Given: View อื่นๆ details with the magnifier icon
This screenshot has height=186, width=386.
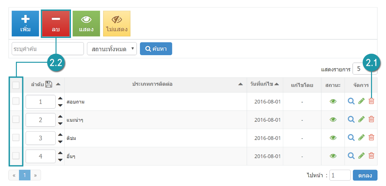Looking at the screenshot, I should (x=351, y=156).
